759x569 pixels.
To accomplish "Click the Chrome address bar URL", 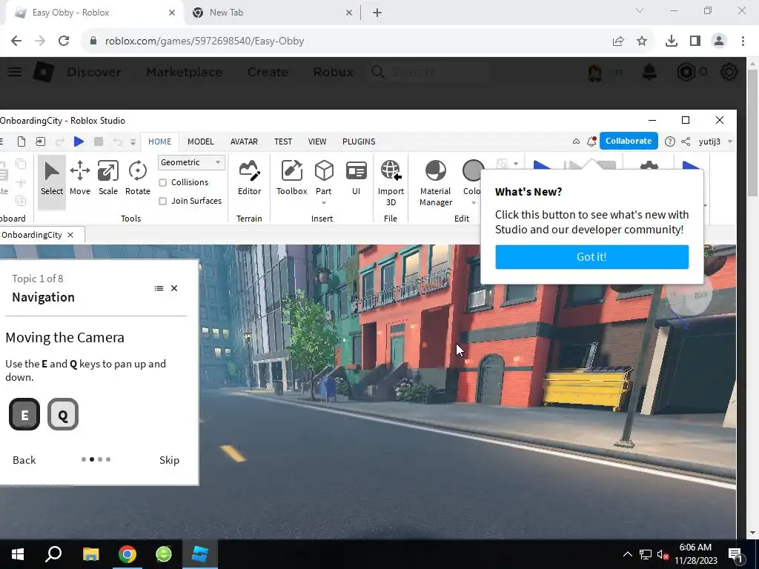I will coord(205,41).
